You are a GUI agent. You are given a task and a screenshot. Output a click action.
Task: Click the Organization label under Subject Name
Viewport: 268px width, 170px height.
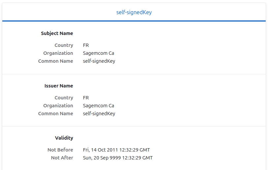(x=58, y=53)
